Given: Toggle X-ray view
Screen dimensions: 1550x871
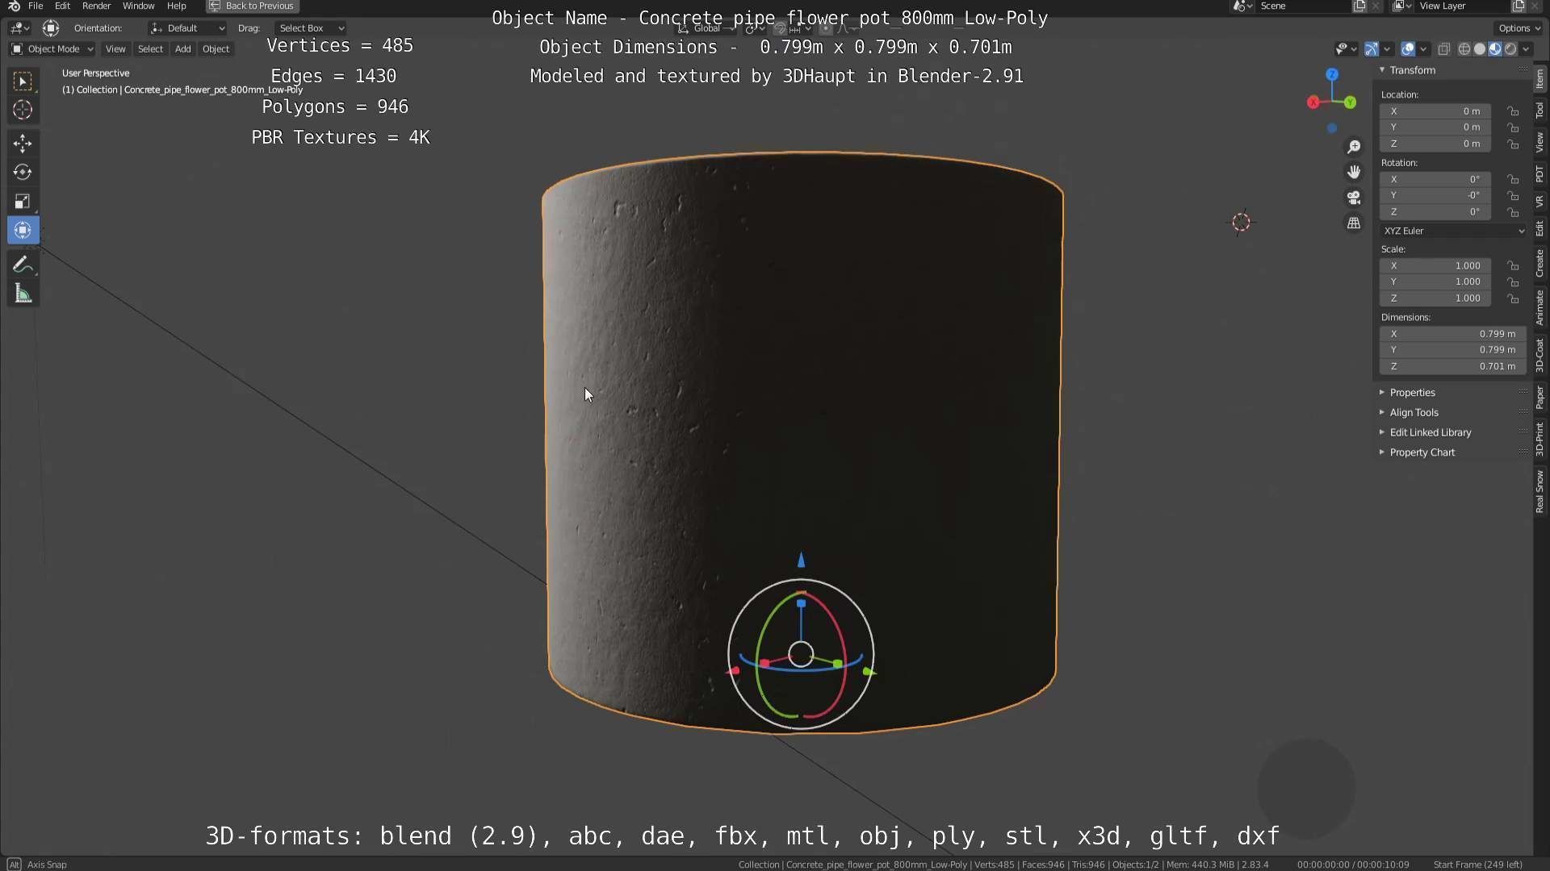Looking at the screenshot, I should pyautogui.click(x=1443, y=49).
